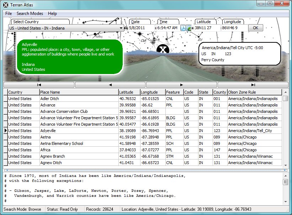Advance to the next record
292x215 pixels.
(182, 85)
